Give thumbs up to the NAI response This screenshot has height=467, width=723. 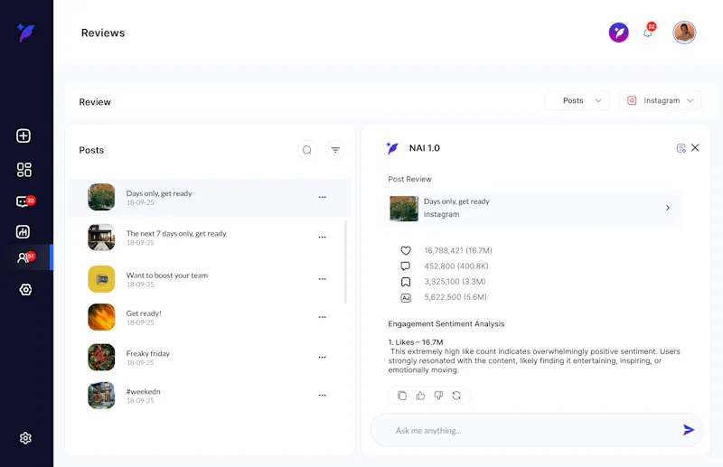tap(420, 396)
